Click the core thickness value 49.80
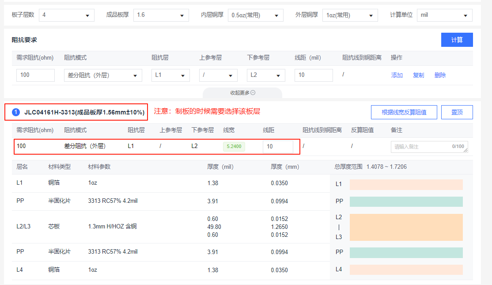 (x=214, y=227)
